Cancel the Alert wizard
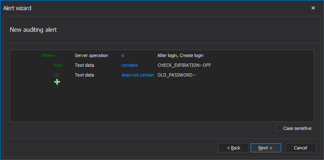Image resolution: width=324 pixels, height=160 pixels. [301, 148]
